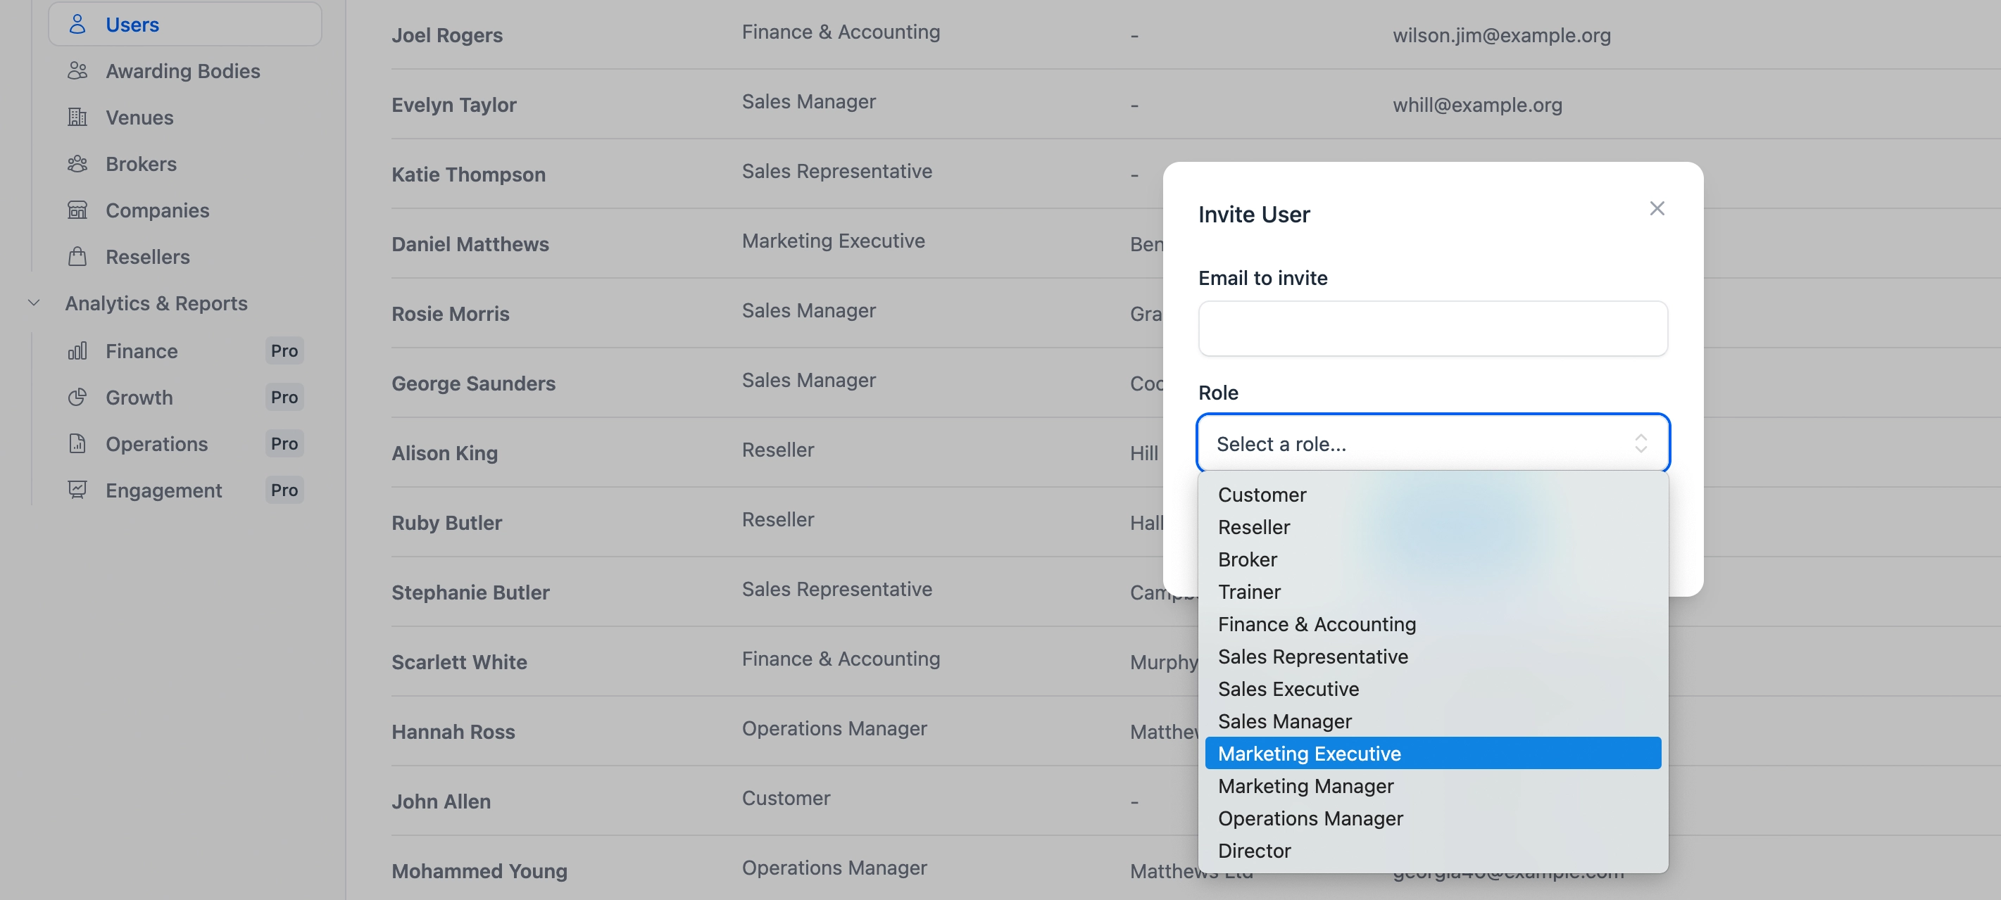Viewport: 2001px width, 900px height.
Task: Click the Resellers shopping bag icon
Action: click(x=77, y=257)
